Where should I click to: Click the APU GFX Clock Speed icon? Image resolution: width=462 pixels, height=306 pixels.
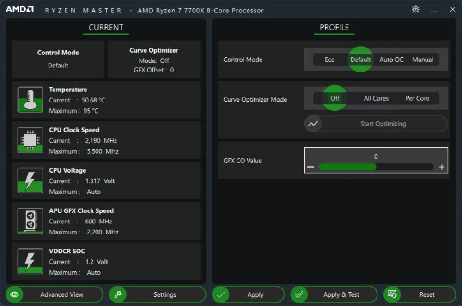coord(30,221)
